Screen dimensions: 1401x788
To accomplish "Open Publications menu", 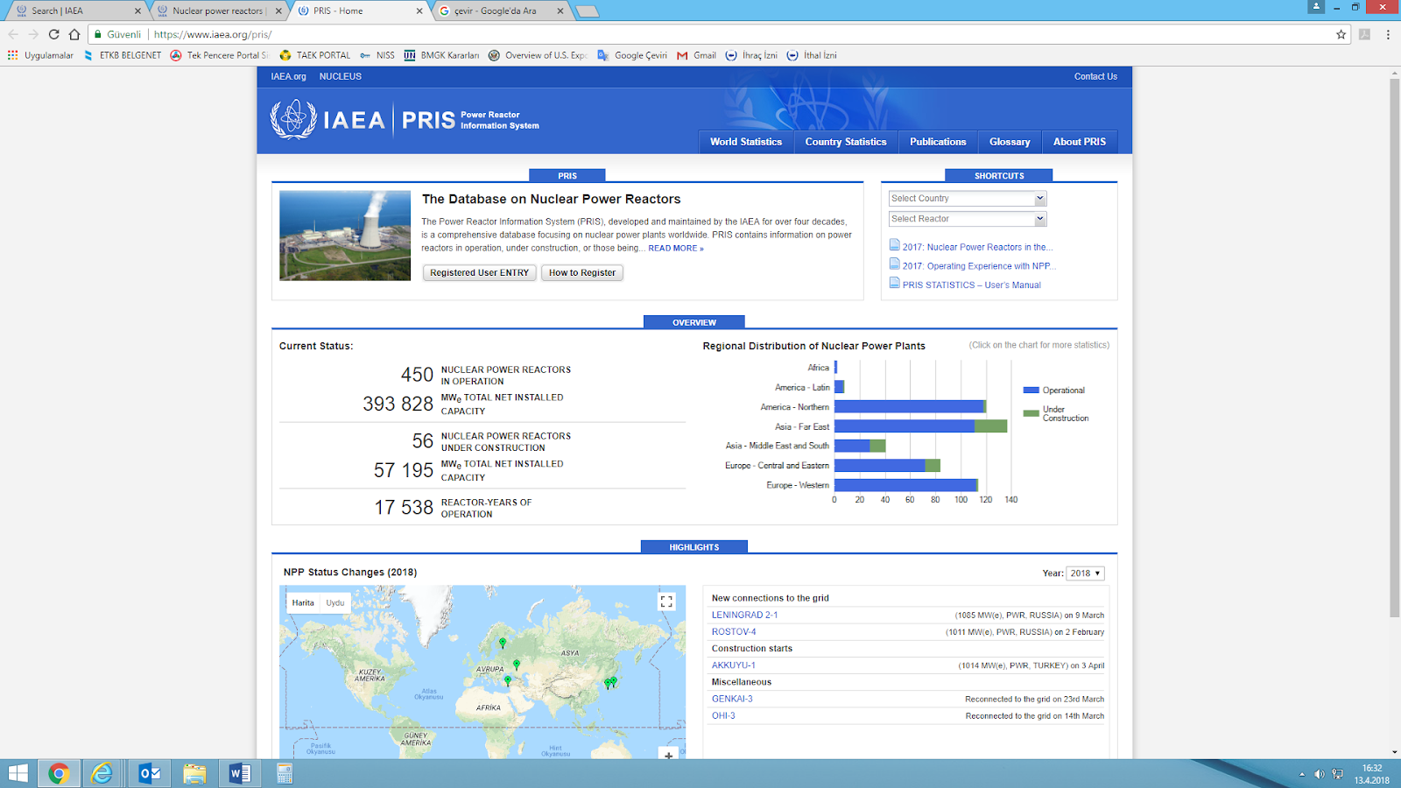I will tap(938, 142).
